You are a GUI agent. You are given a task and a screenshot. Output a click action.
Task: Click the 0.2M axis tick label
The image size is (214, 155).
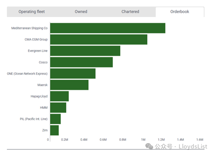point(65,140)
